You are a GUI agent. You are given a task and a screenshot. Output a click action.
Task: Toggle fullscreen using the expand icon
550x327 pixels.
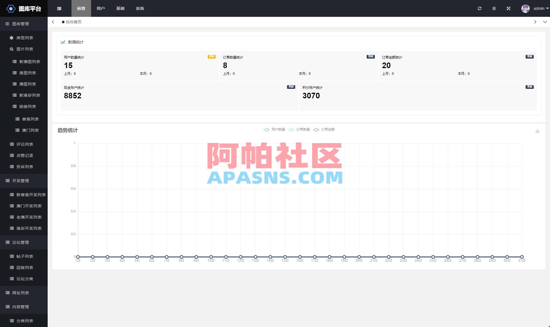click(x=508, y=8)
